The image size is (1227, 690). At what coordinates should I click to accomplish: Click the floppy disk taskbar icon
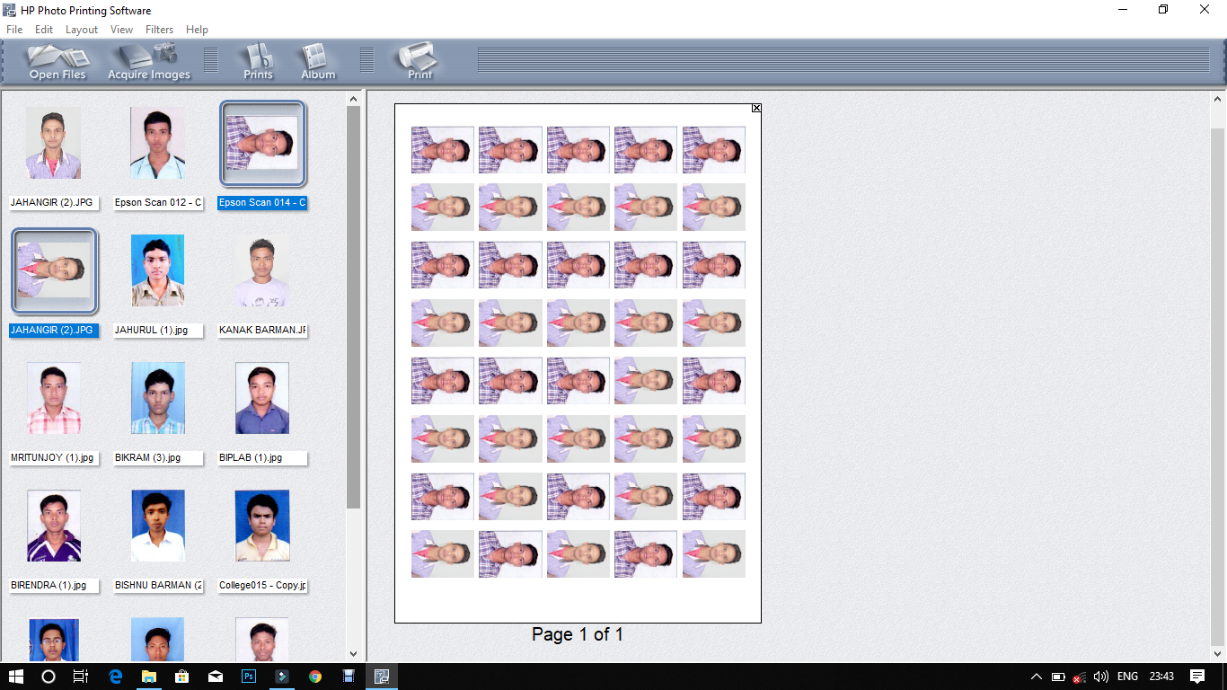(x=349, y=677)
